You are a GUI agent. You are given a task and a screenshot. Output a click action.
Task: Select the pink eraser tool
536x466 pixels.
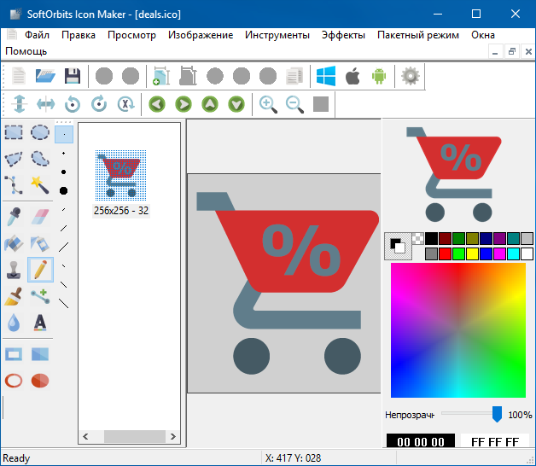click(x=39, y=216)
